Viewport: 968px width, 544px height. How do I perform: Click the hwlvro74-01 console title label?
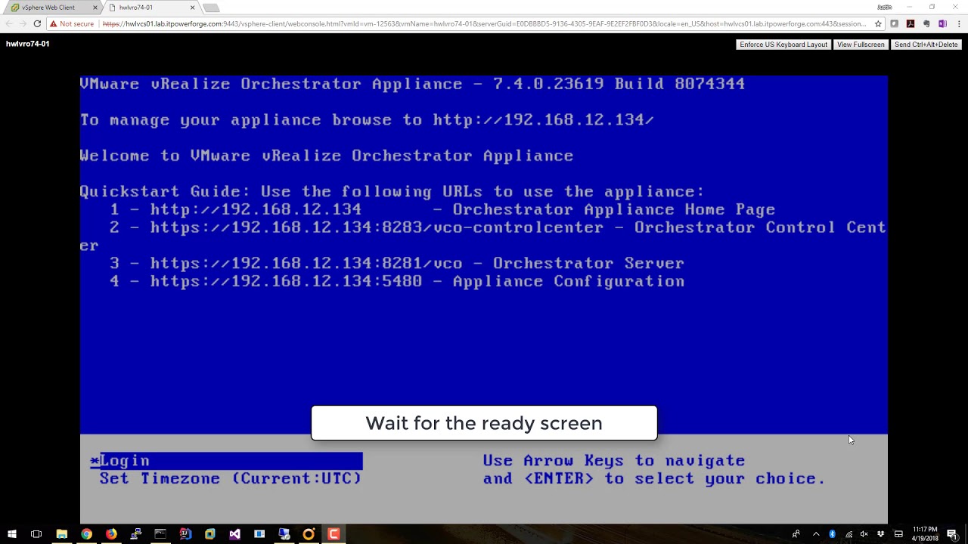tap(28, 44)
